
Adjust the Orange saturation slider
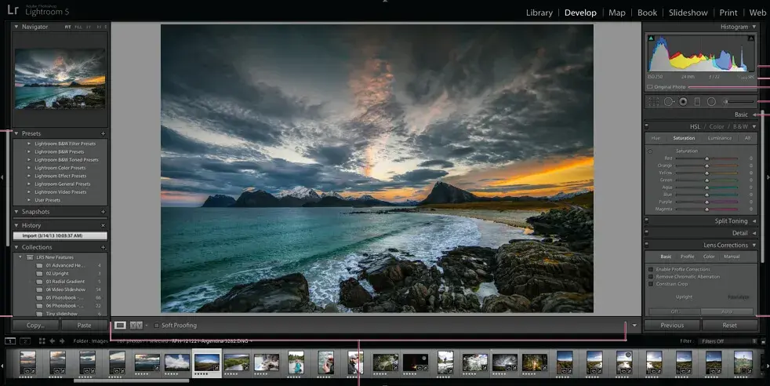pos(707,166)
